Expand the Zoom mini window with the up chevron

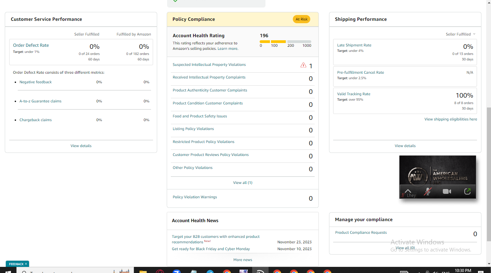coord(408,190)
